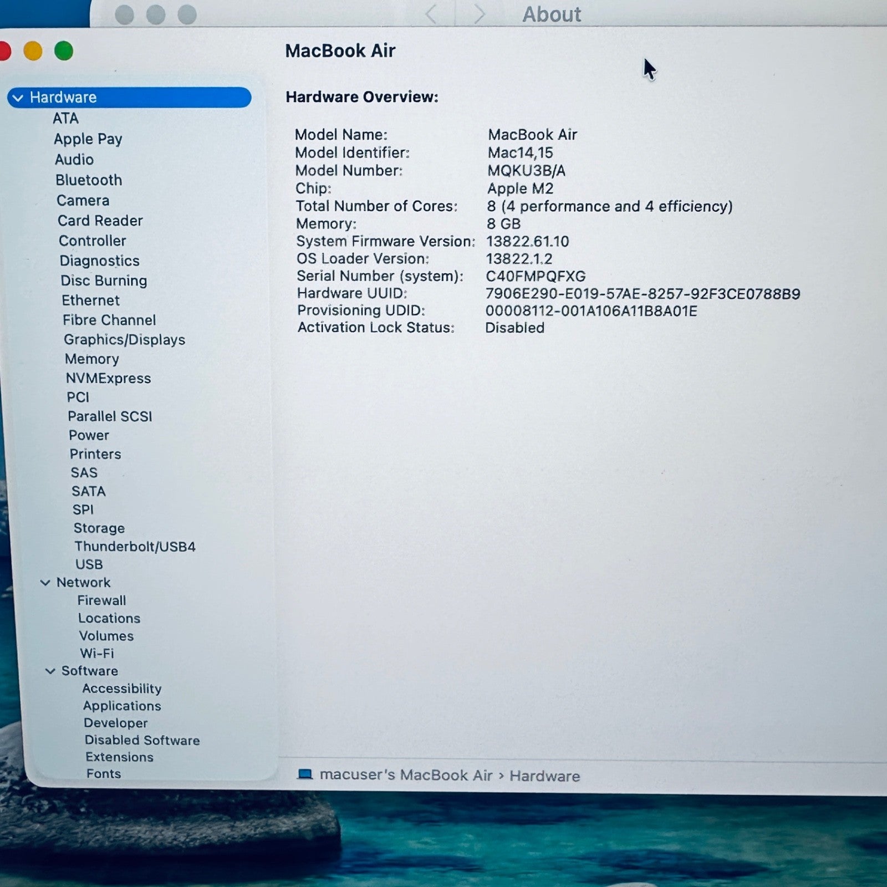The height and width of the screenshot is (887, 887).
Task: Select Memory in the sidebar list
Action: click(92, 359)
